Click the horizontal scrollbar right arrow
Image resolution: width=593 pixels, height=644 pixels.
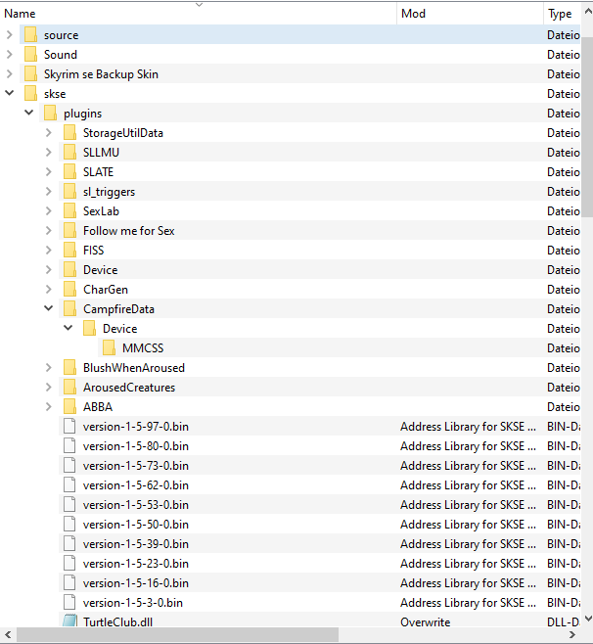pyautogui.click(x=572, y=635)
